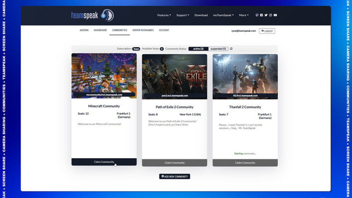Click the 'New York 1 (USA)' location

190,114
